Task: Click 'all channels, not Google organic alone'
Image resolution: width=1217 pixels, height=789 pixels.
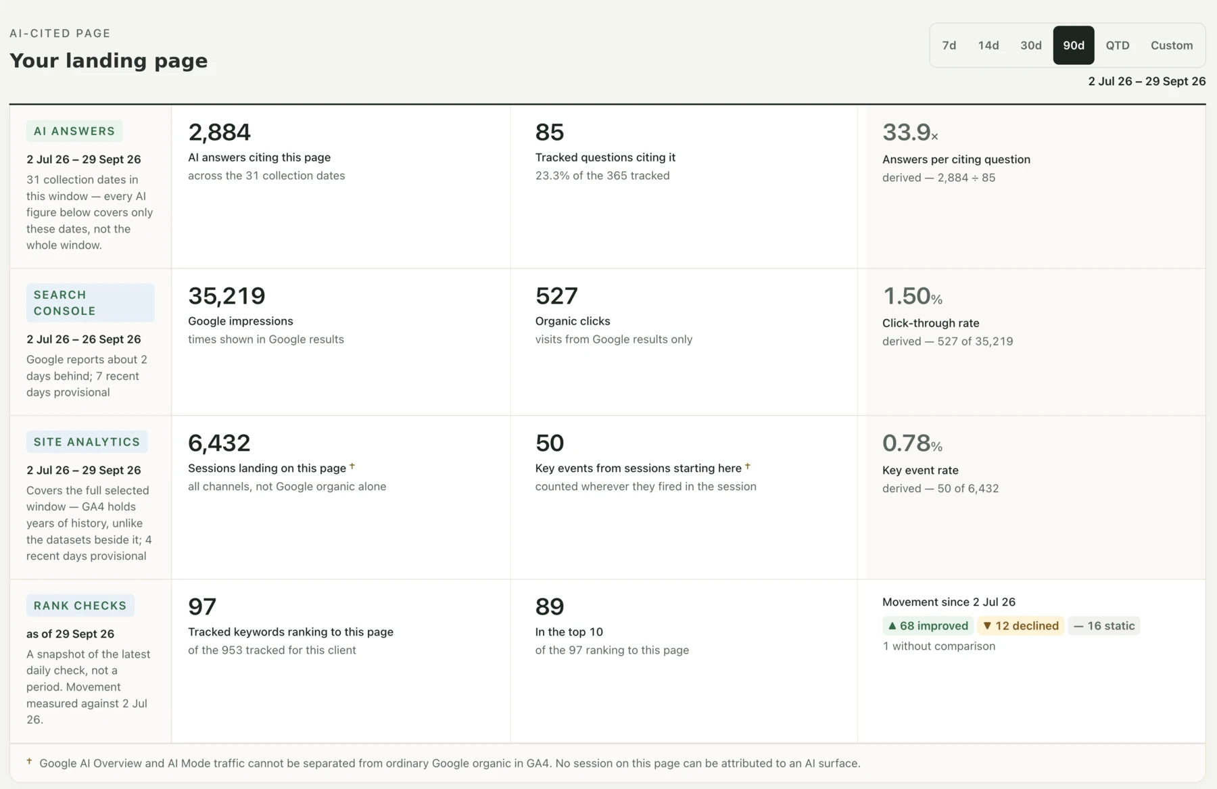Action: pos(287,487)
